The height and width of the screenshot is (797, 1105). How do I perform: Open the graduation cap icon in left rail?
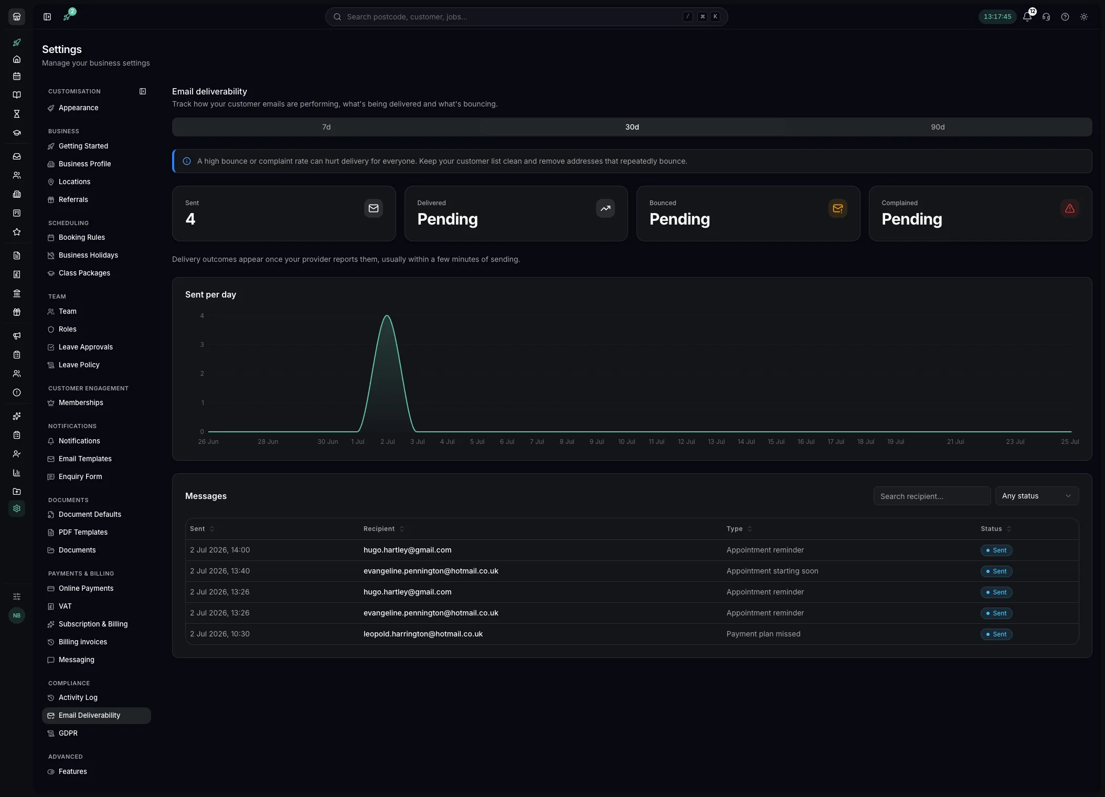[x=17, y=133]
